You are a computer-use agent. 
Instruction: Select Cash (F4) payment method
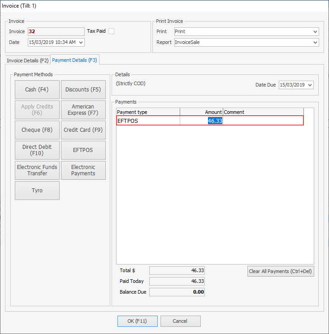click(x=37, y=90)
